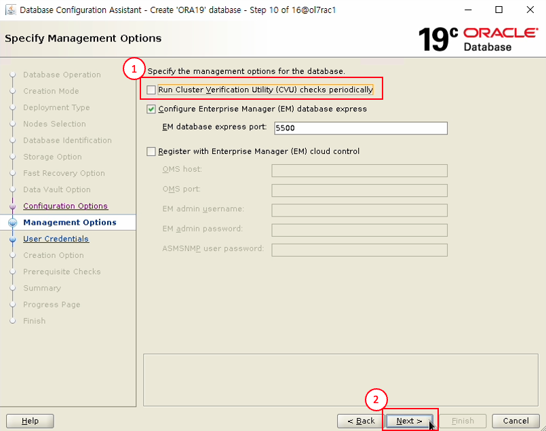Click Summary step label
The height and width of the screenshot is (431, 546).
pos(42,288)
